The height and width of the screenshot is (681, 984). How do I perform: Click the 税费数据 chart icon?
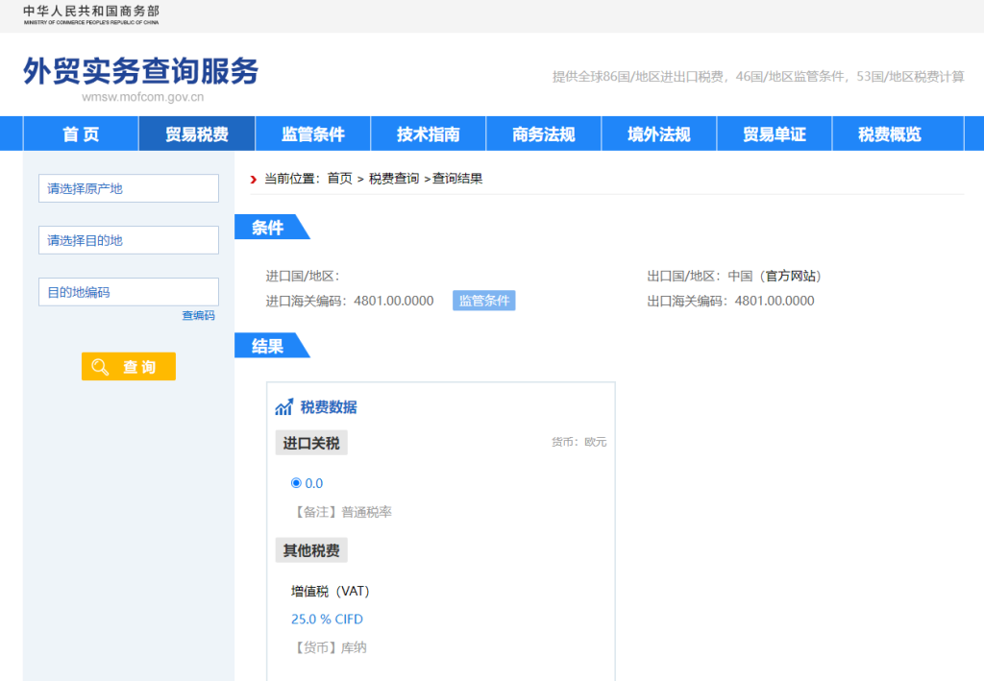point(283,407)
